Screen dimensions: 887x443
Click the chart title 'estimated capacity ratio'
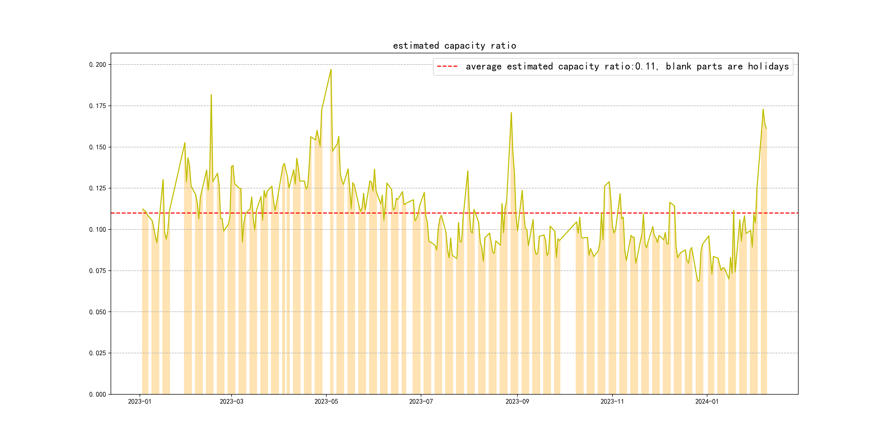(454, 46)
